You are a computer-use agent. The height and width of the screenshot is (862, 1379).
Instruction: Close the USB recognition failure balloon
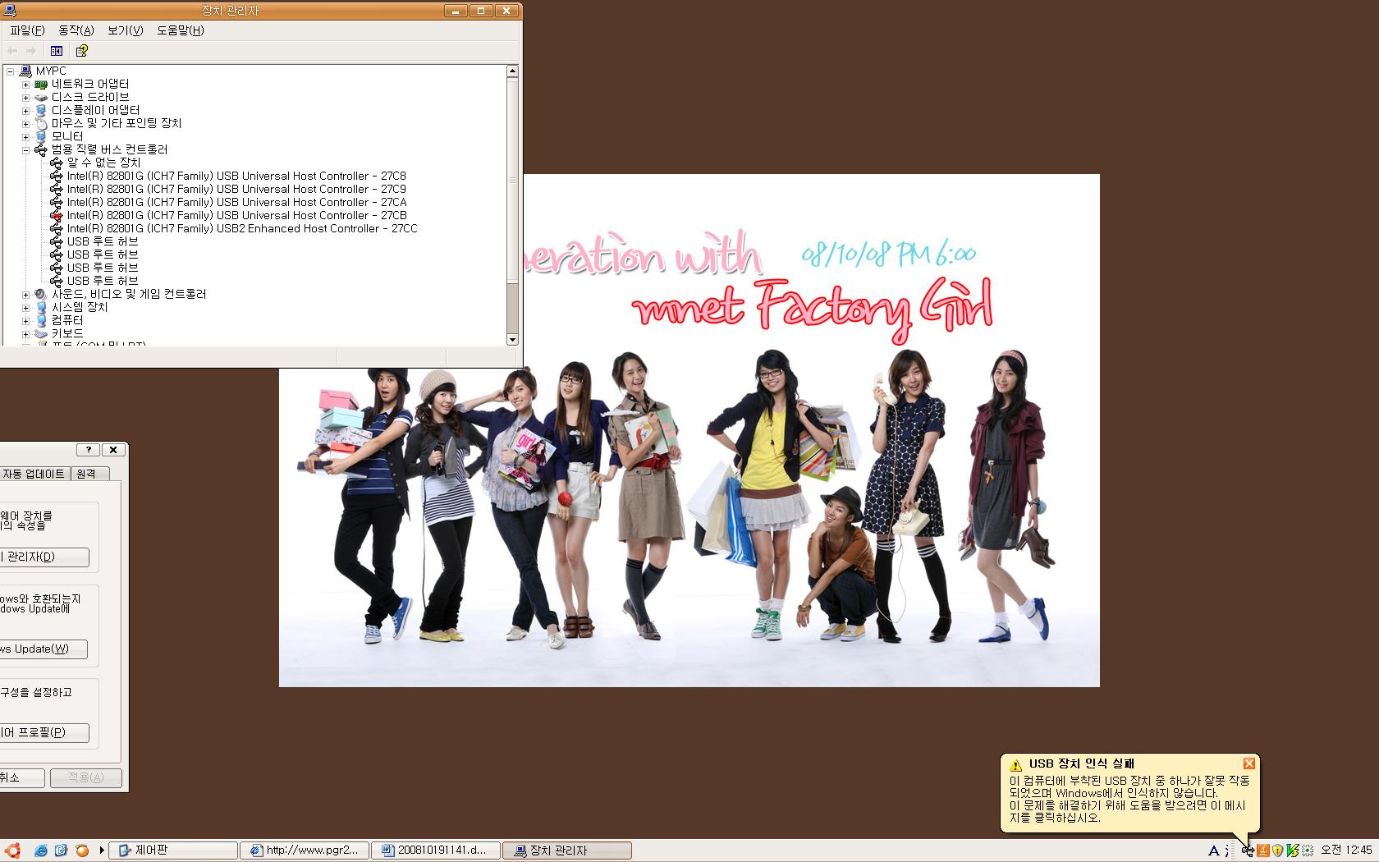point(1249,763)
